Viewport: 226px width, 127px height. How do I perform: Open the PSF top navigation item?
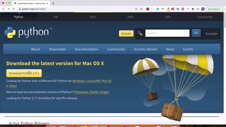point(56,17)
